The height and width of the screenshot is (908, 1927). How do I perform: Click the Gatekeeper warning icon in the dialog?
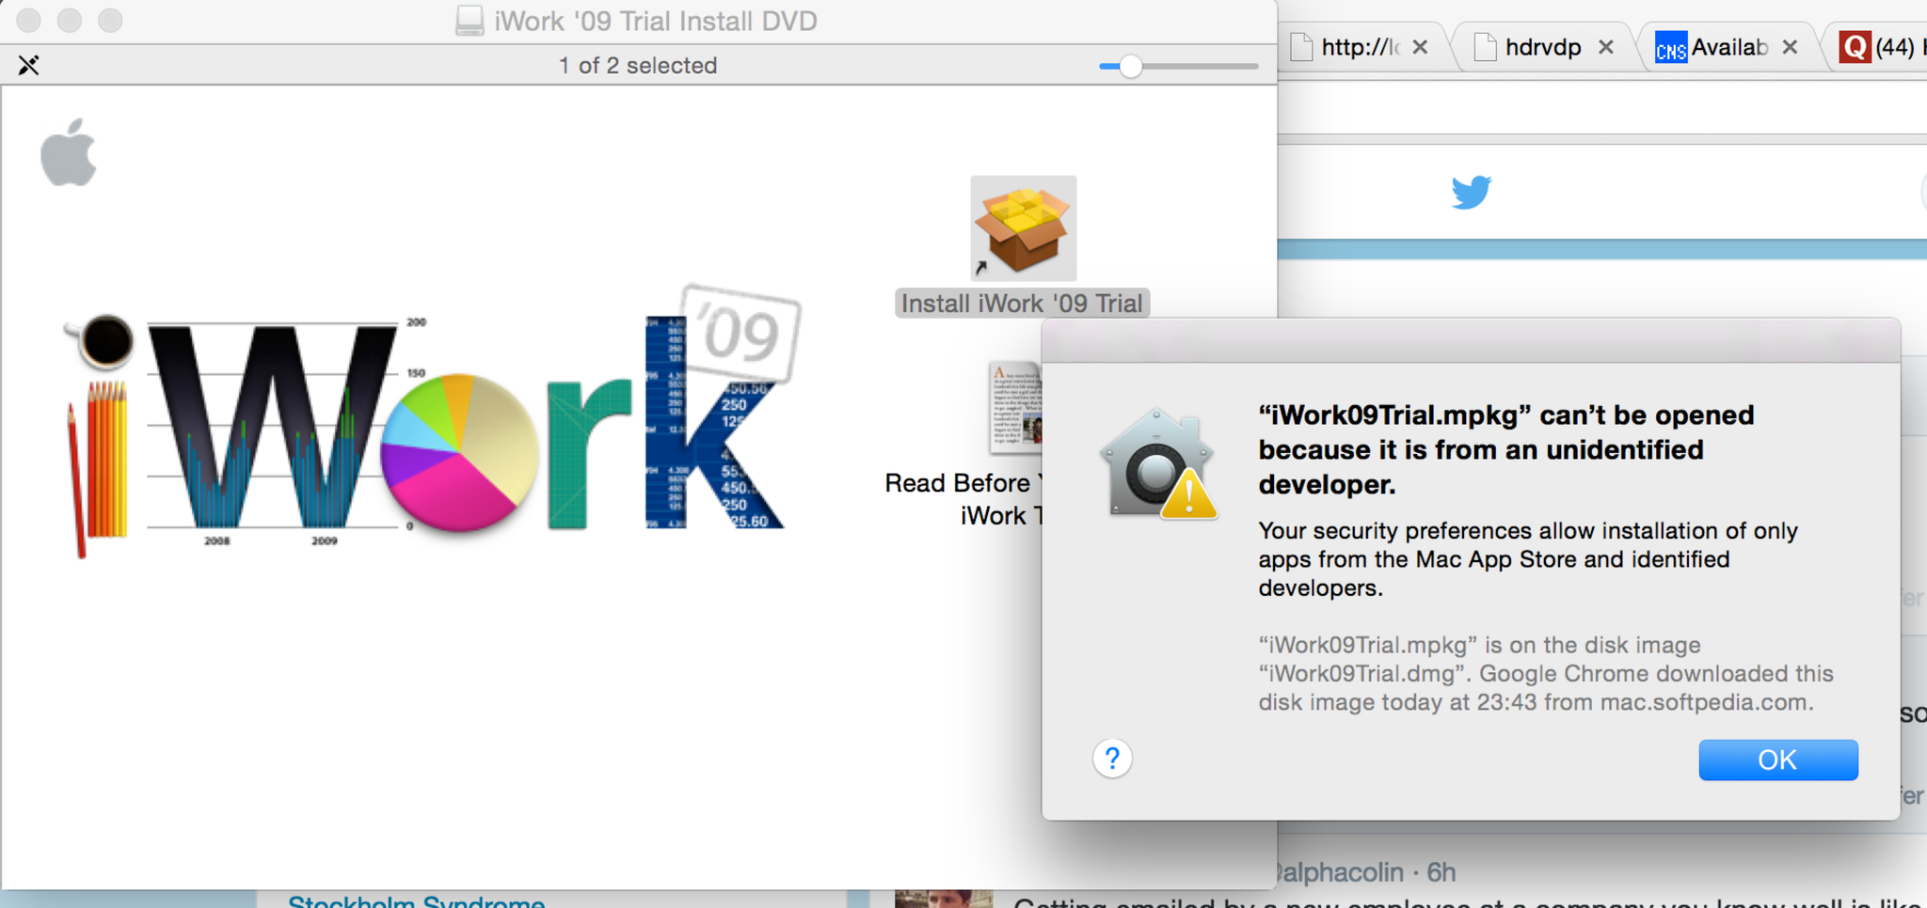pos(1158,464)
